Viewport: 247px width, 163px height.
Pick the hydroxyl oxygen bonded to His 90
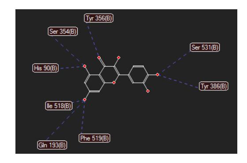[85, 66]
